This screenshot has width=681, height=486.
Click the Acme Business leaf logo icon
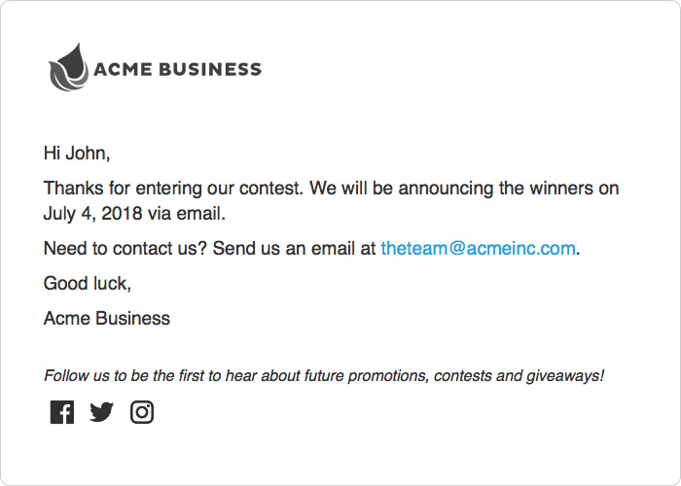[68, 68]
